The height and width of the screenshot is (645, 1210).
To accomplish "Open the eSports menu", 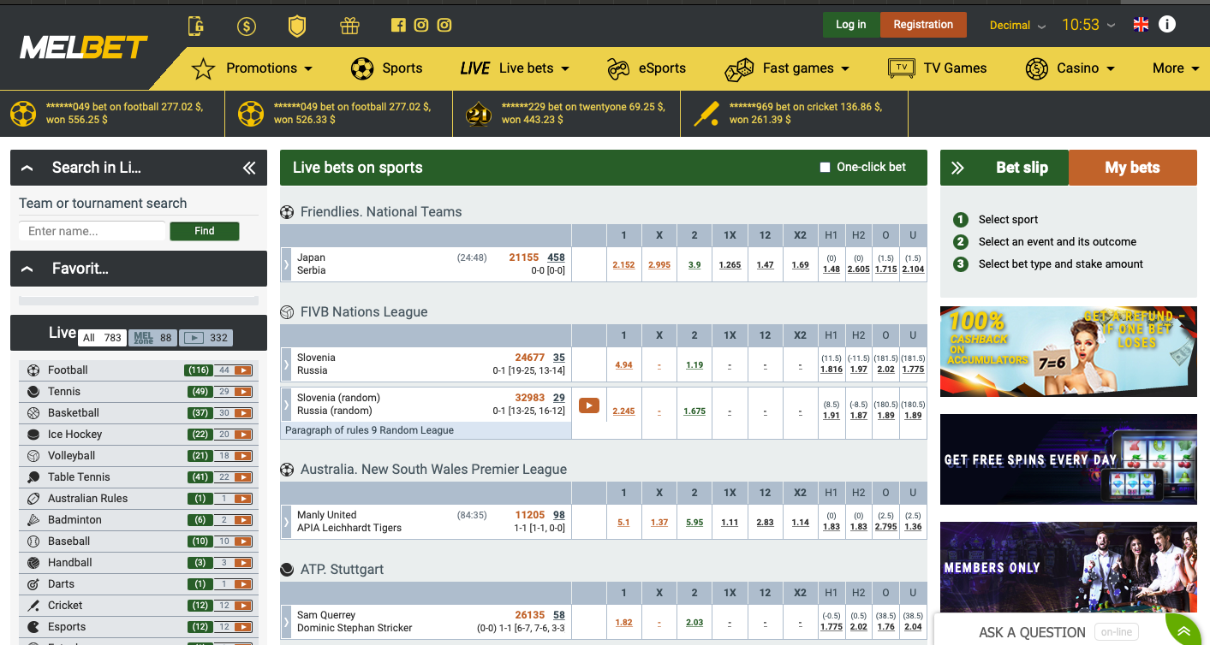I will pyautogui.click(x=647, y=68).
